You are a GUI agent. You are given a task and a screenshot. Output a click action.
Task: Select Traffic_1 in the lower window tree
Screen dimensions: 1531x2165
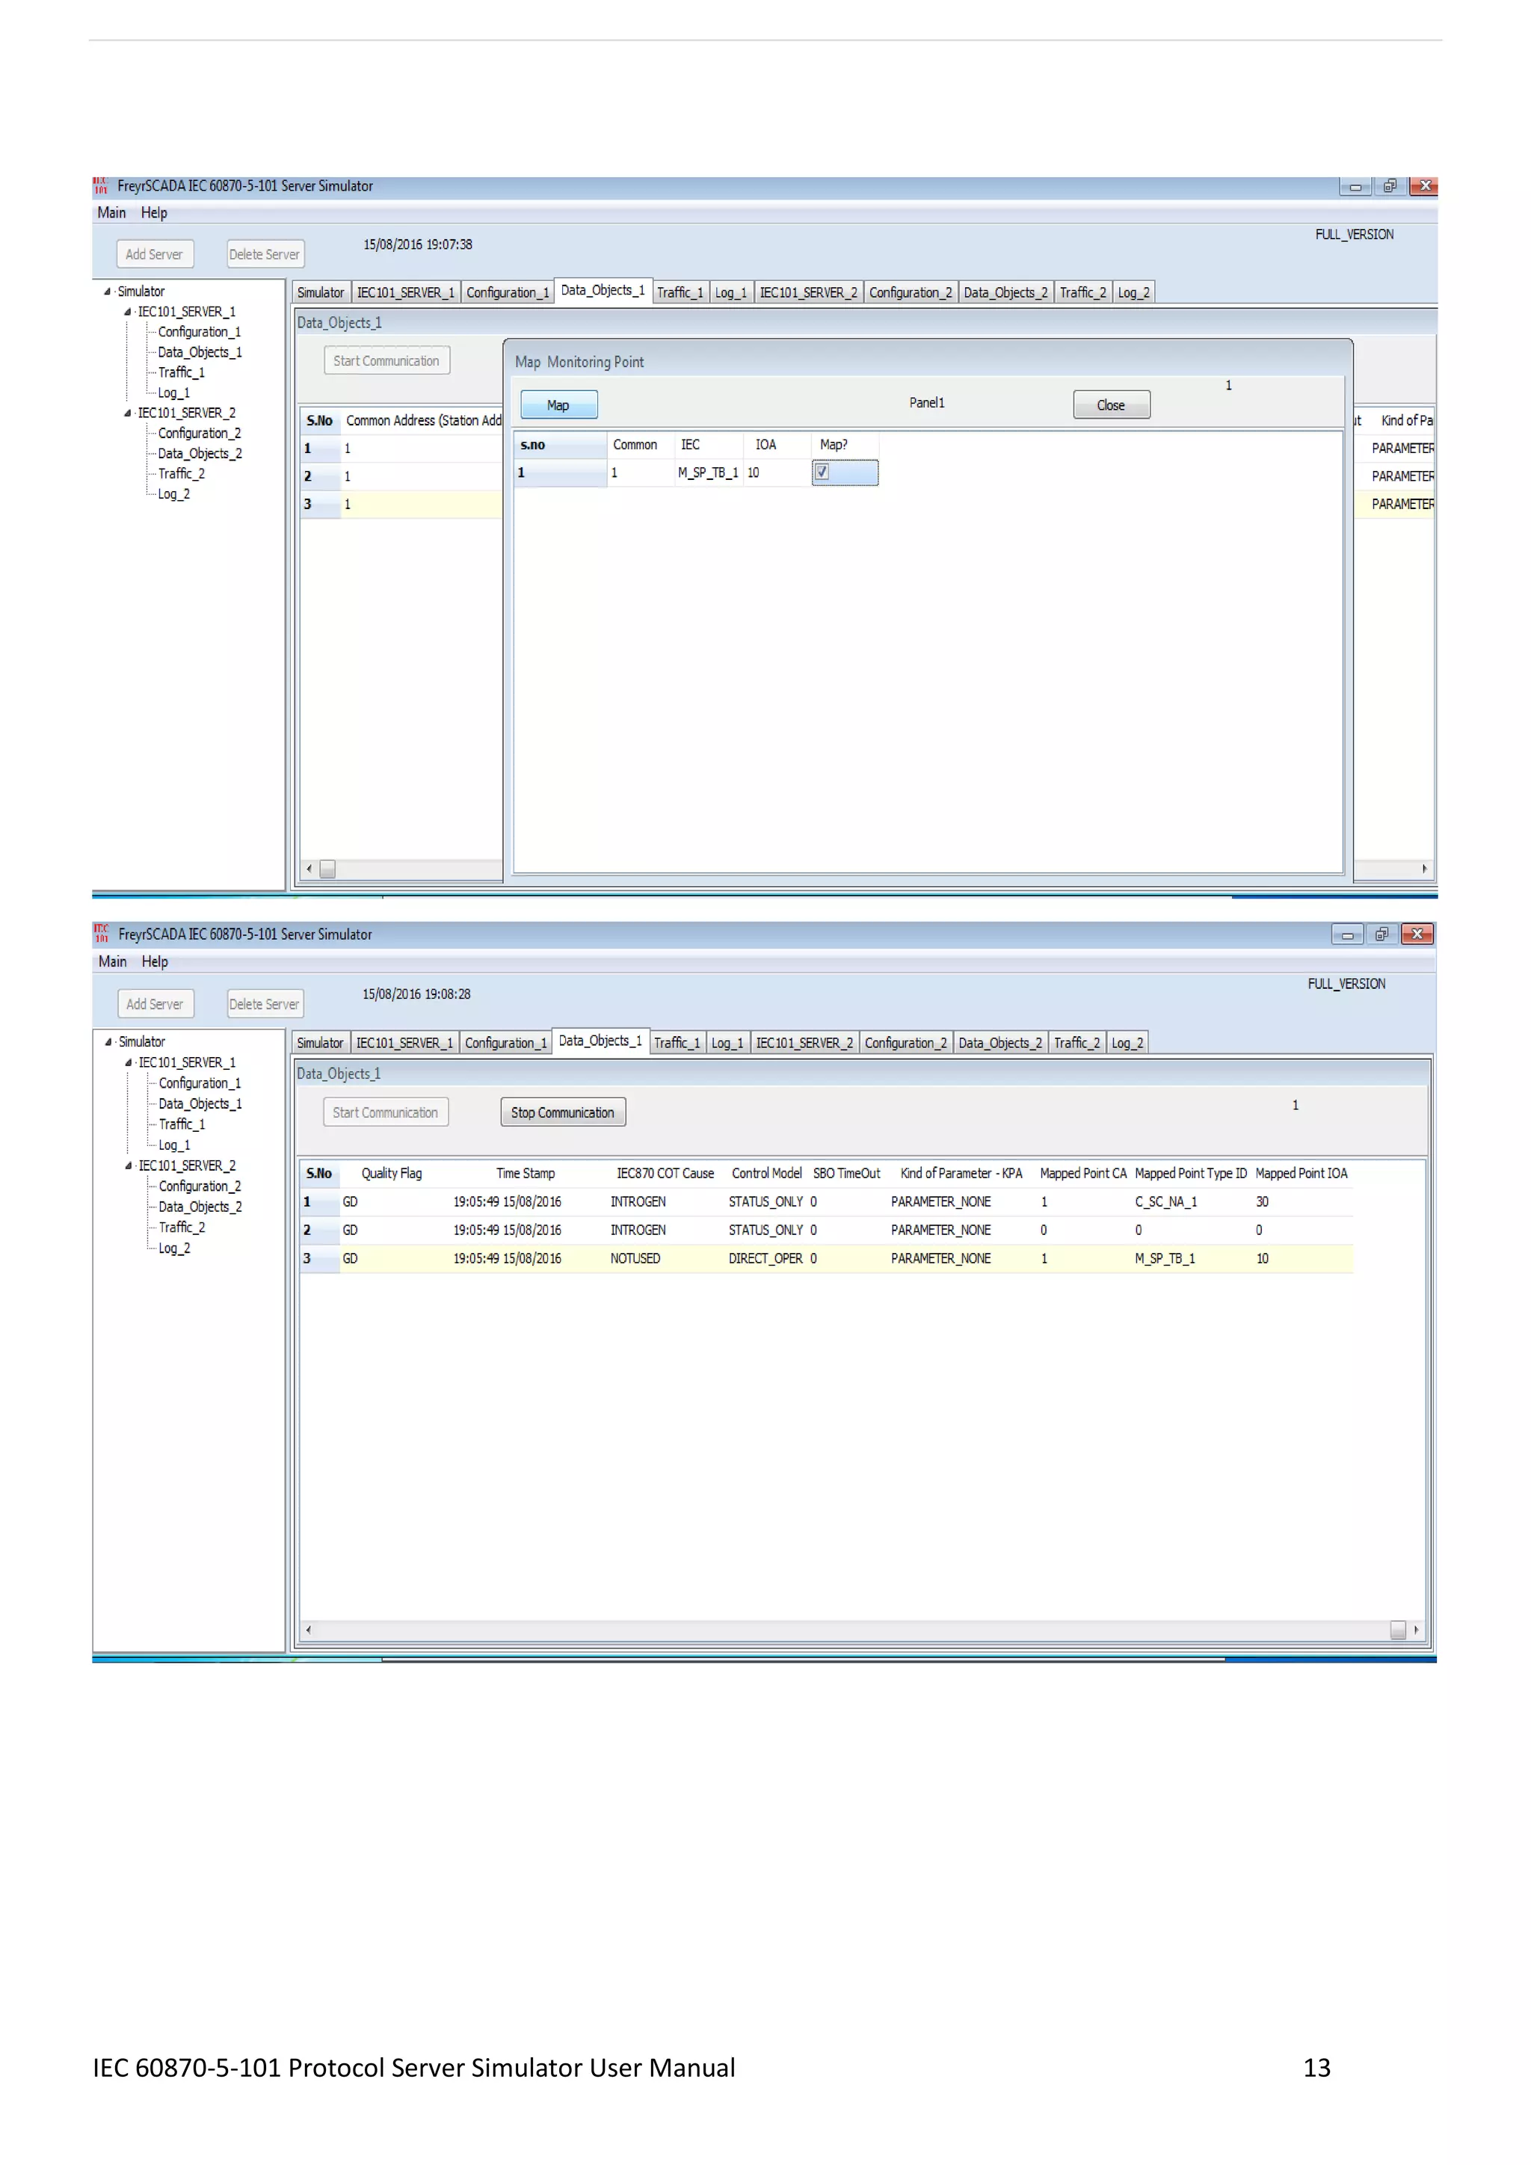[x=182, y=1125]
